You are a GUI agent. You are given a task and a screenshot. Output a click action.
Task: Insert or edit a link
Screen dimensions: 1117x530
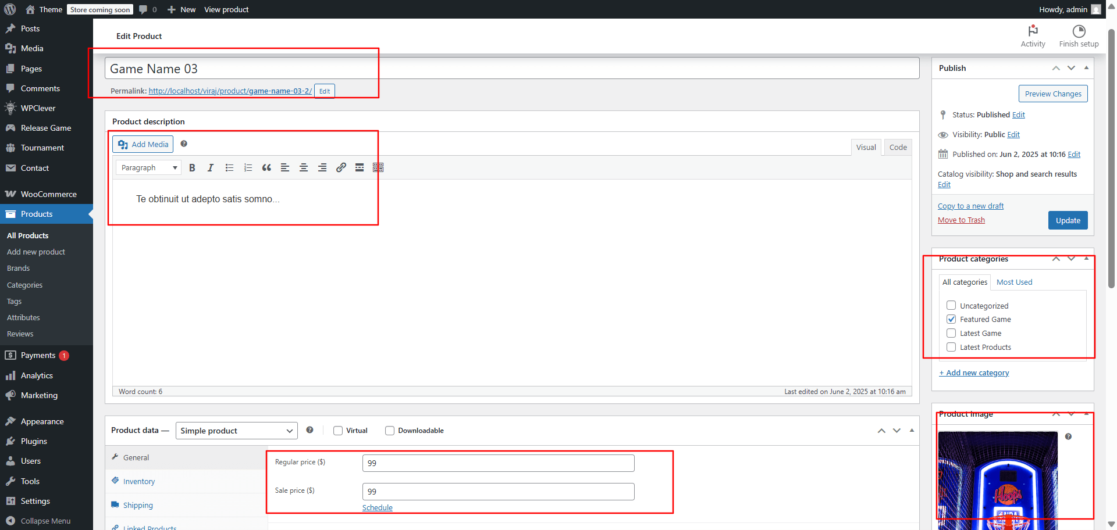341,167
